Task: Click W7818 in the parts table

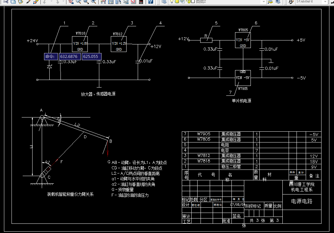Action: 203,161
